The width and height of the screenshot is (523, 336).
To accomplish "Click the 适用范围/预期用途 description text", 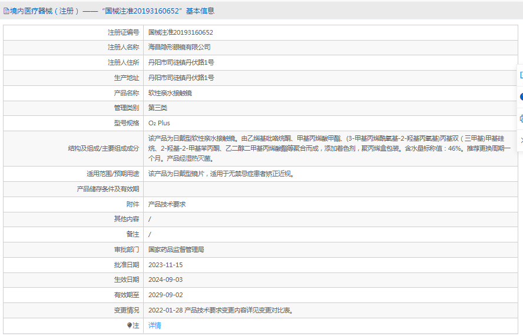I will [221, 174].
